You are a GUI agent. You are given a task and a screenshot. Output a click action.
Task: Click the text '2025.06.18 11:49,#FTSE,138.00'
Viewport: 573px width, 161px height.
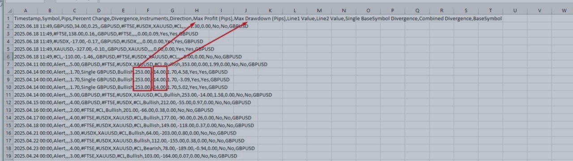tap(50, 34)
